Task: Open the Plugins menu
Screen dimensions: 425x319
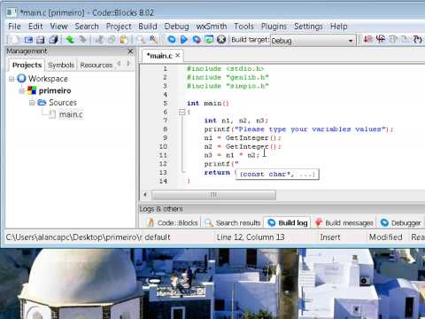Action: (x=274, y=27)
